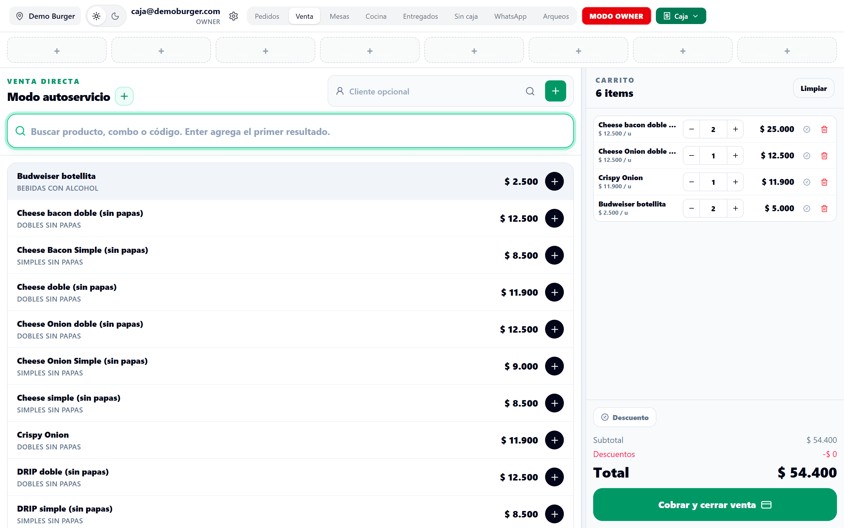Image resolution: width=844 pixels, height=528 pixels.
Task: Remove Budweiser botellita from cart
Action: [x=824, y=208]
